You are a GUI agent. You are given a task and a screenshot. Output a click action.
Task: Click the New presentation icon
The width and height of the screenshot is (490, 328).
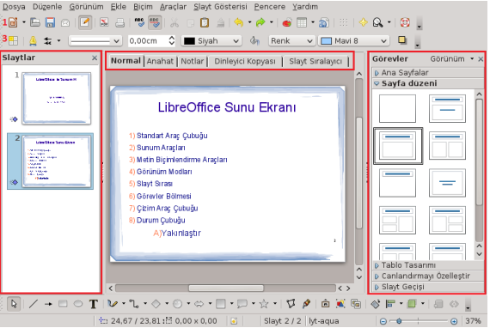coord(13,22)
